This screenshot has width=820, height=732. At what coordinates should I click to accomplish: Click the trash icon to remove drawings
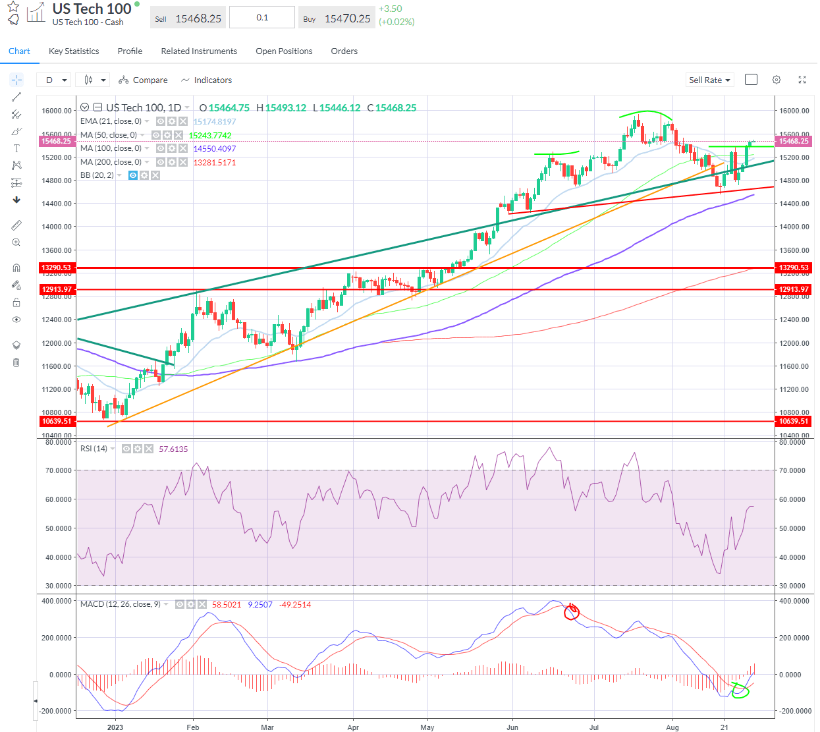click(16, 363)
